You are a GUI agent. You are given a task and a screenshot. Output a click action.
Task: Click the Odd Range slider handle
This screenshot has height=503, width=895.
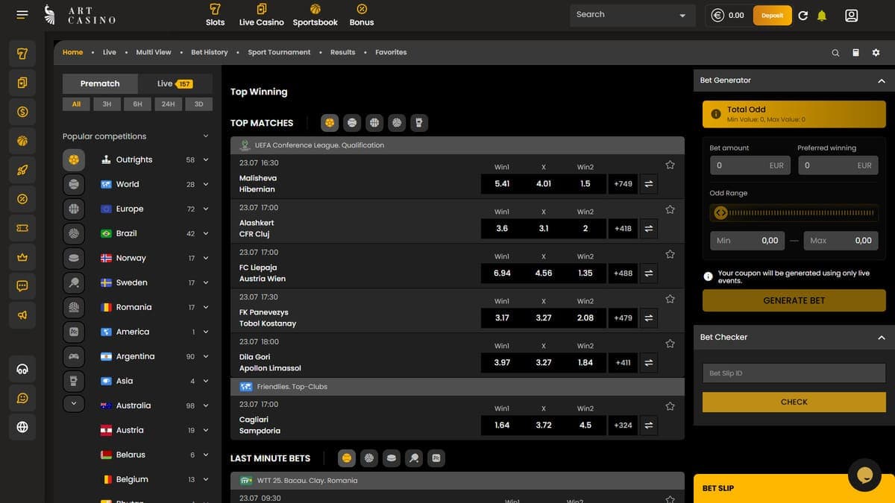(720, 212)
